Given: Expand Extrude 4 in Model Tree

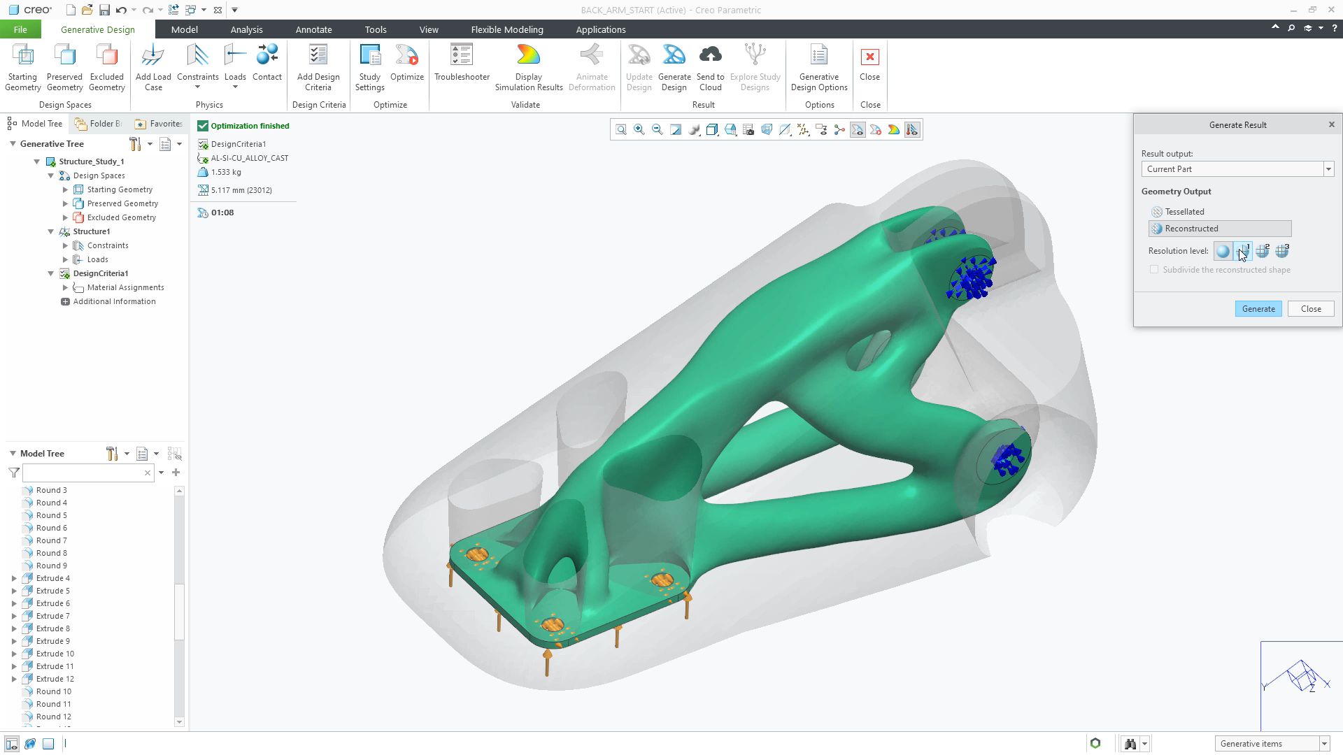Looking at the screenshot, I should (x=14, y=578).
